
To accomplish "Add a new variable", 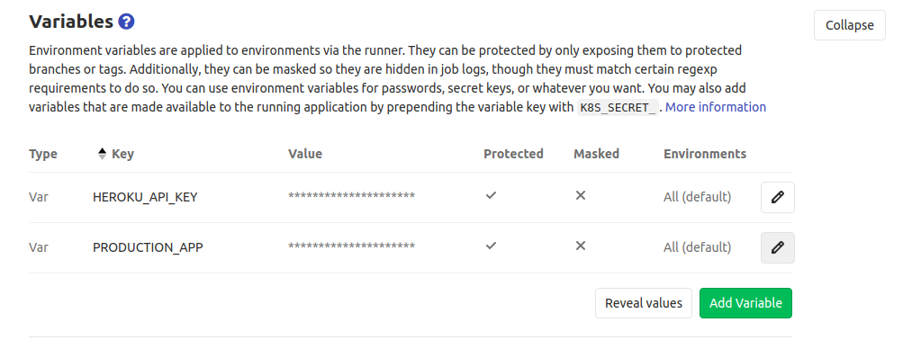I will coord(745,303).
